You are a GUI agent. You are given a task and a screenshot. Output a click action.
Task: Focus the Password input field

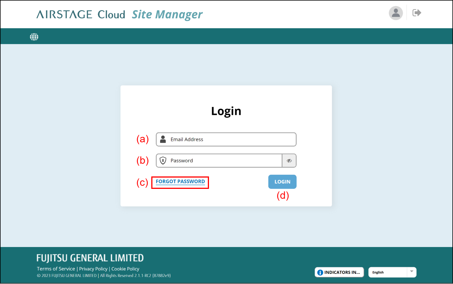tap(225, 161)
